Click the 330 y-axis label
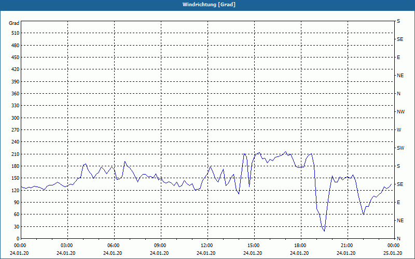 [16, 106]
